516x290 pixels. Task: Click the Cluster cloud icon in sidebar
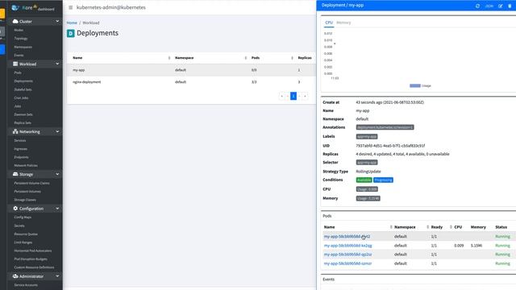pyautogui.click(x=15, y=21)
